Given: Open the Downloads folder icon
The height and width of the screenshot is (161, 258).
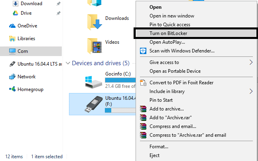Looking at the screenshot, I should tap(94, 21).
